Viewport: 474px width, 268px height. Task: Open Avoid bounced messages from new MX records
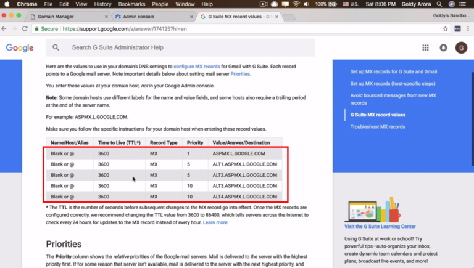tap(393, 99)
